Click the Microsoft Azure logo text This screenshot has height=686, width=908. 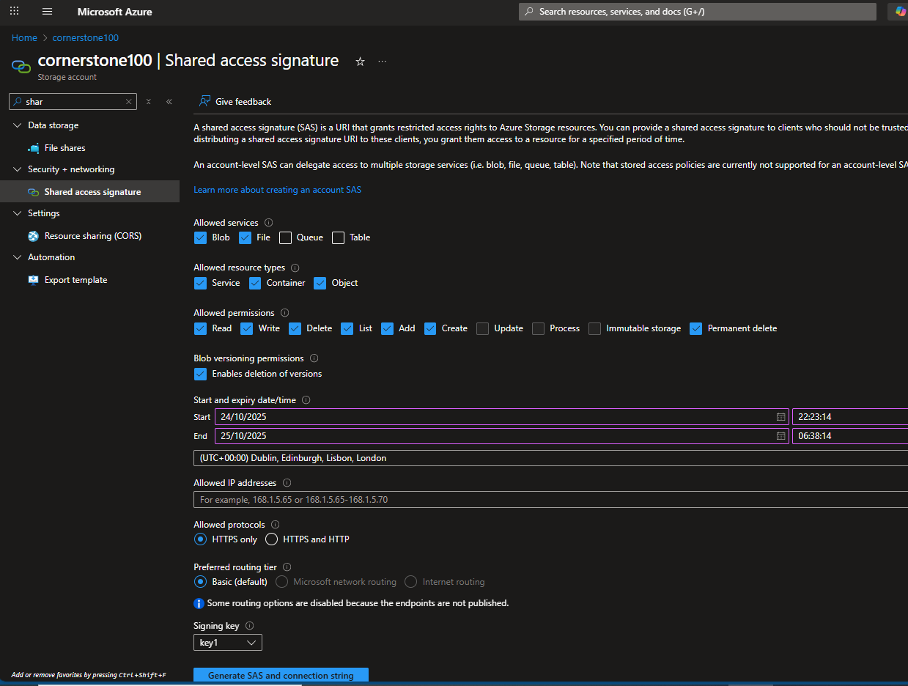(x=114, y=12)
